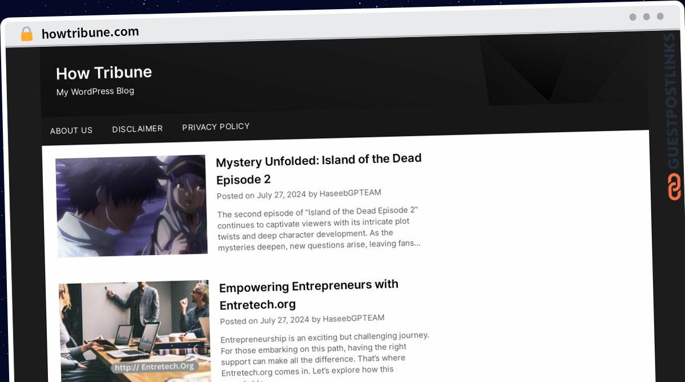Open the About Us menu item
685x382 pixels.
(x=71, y=131)
